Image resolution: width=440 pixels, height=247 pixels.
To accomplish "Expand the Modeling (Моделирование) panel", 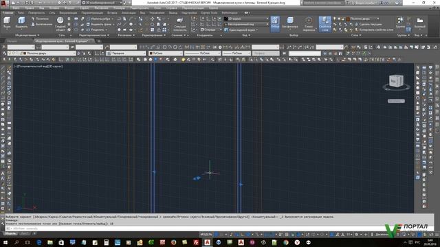I will point(27,35).
